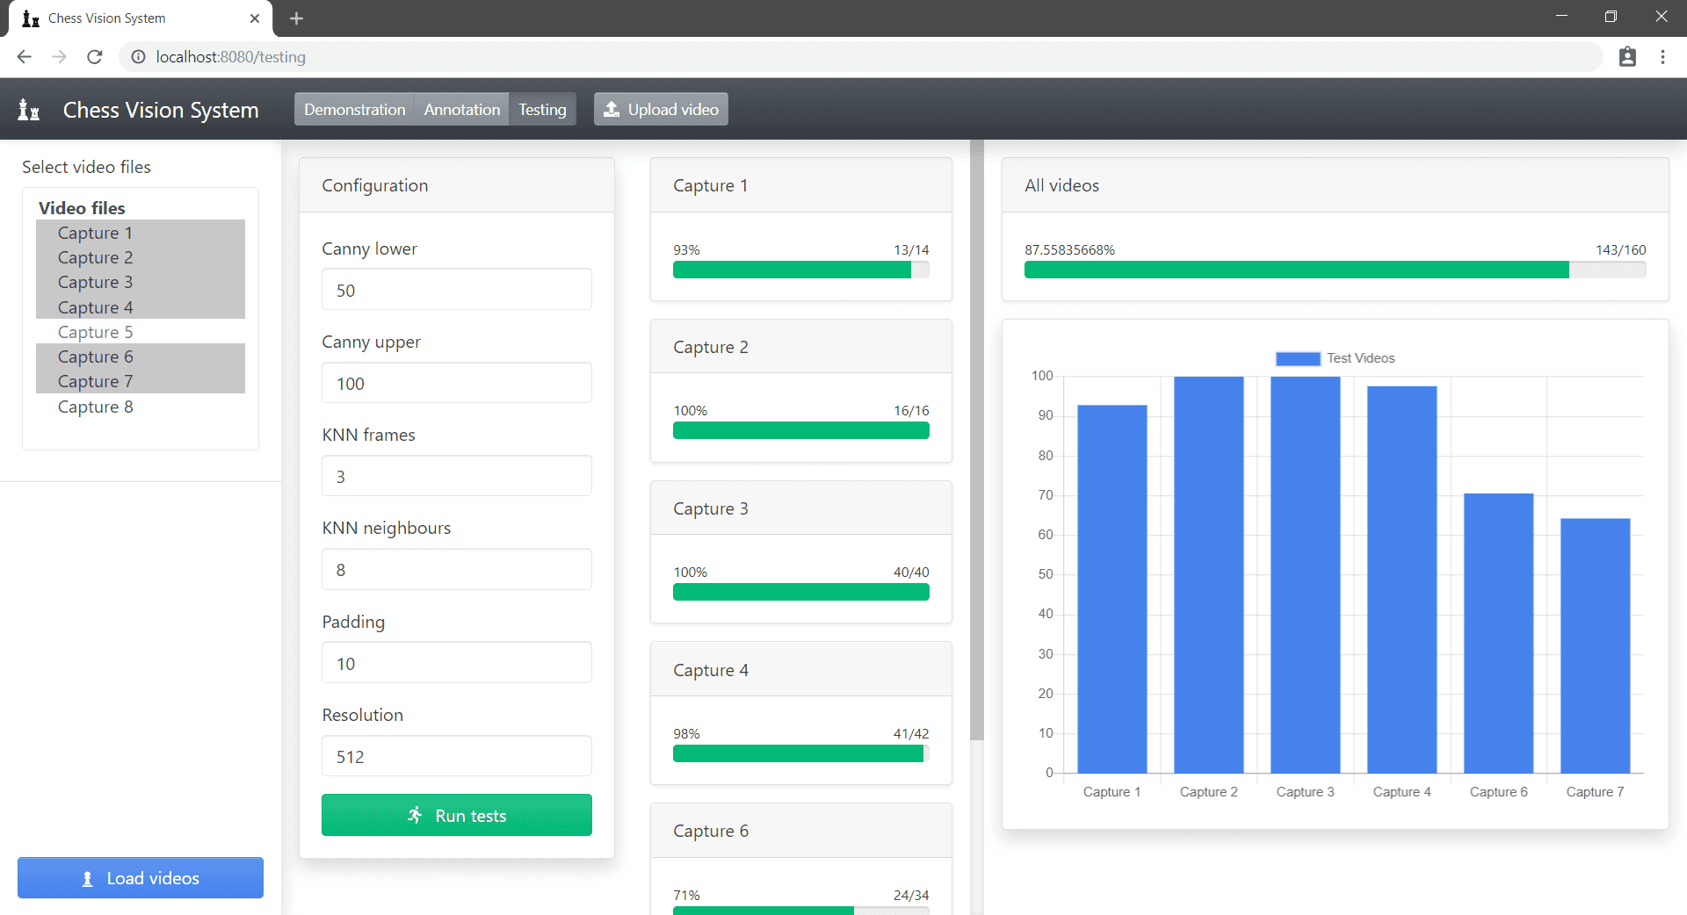Image resolution: width=1687 pixels, height=915 pixels.
Task: Click the Resolution input field
Action: tap(456, 755)
